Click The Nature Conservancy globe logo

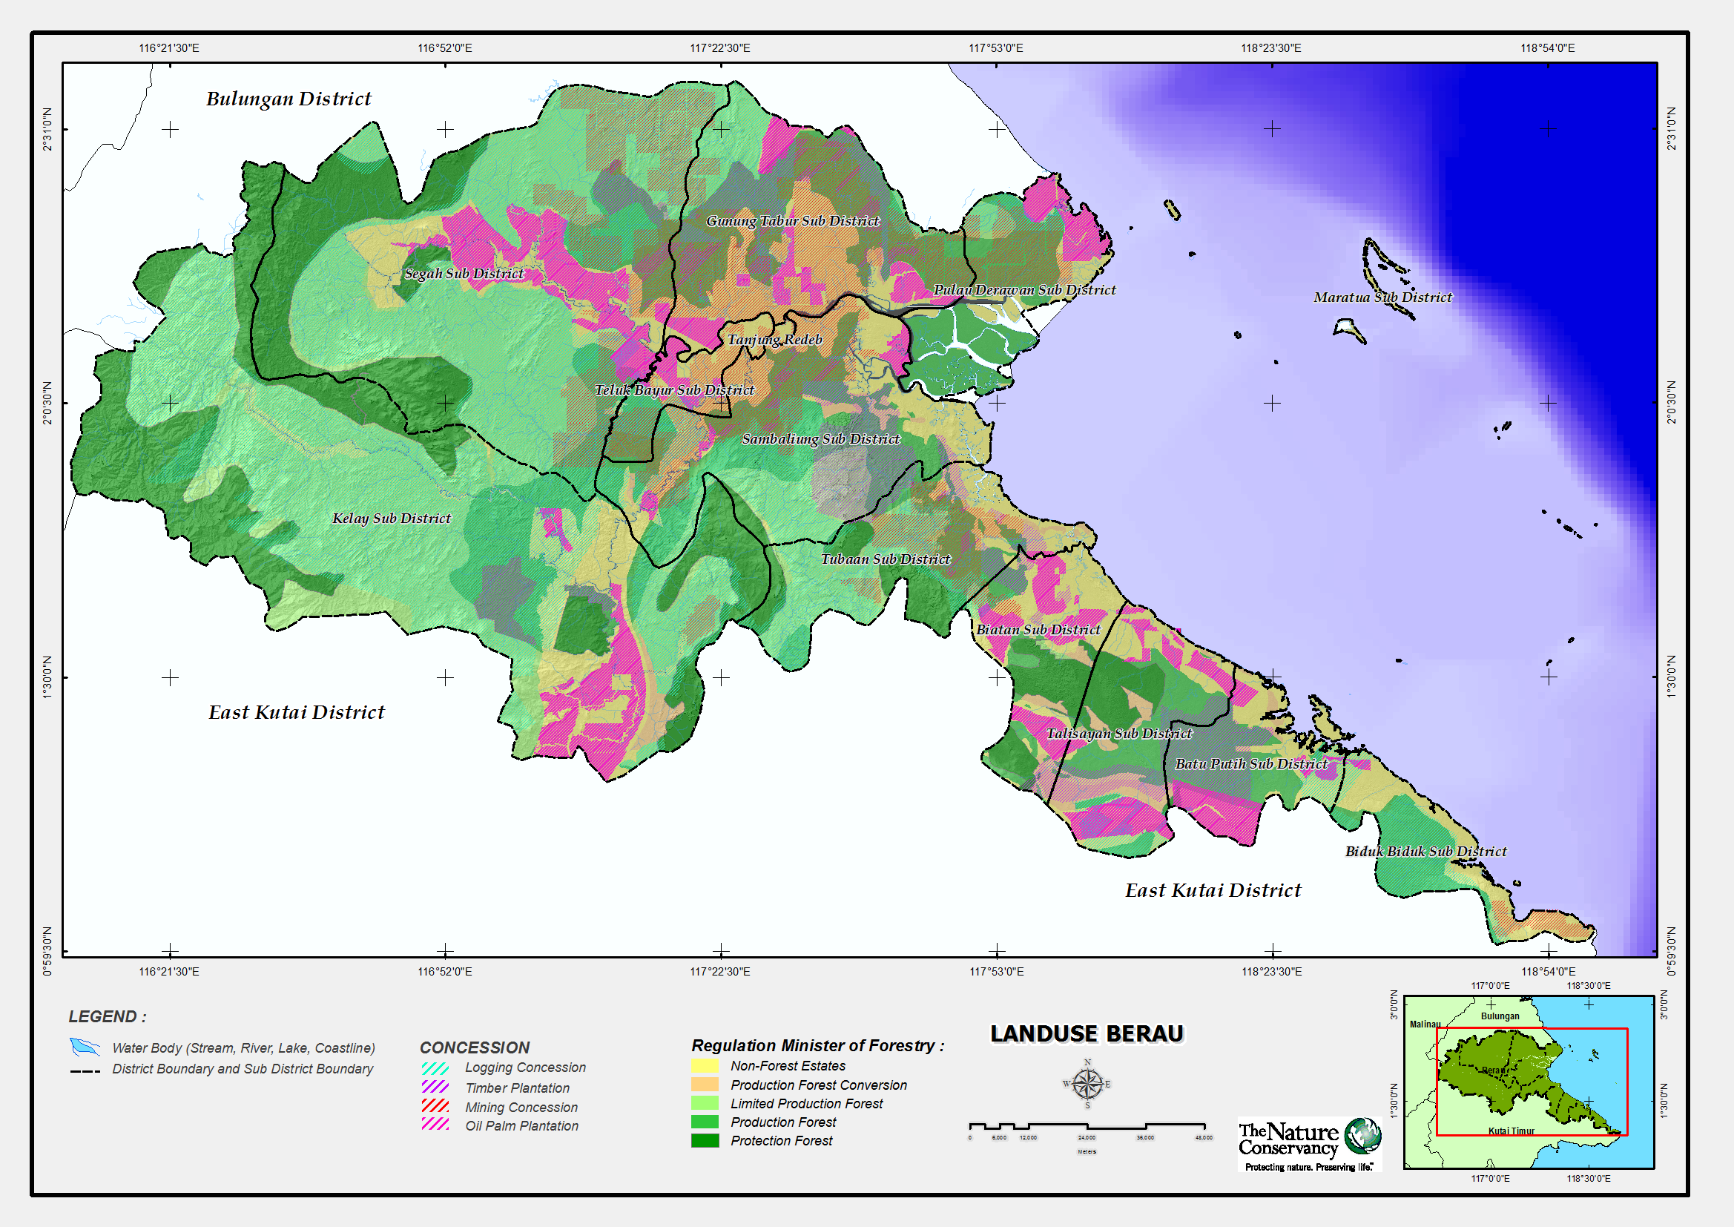click(1362, 1136)
